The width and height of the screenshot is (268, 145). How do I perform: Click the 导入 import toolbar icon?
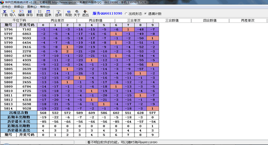12,13
